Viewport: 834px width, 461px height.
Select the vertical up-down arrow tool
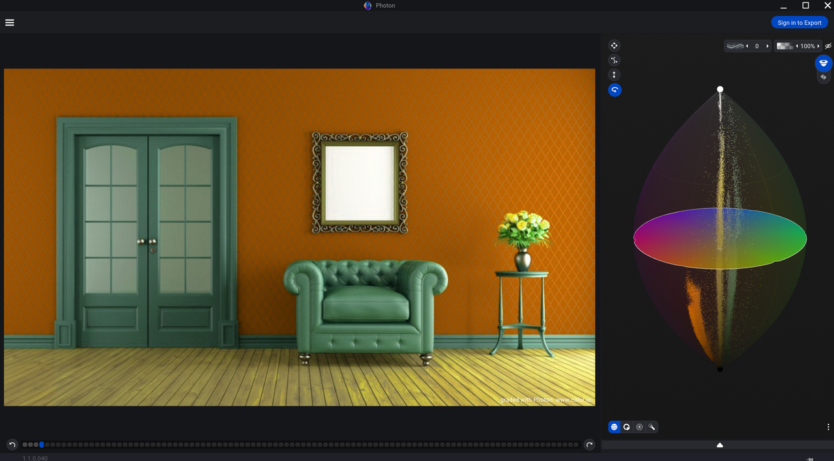tap(614, 75)
